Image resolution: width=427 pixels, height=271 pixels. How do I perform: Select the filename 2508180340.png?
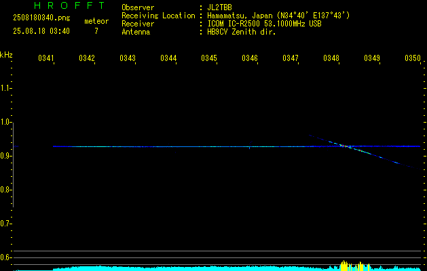pos(41,18)
